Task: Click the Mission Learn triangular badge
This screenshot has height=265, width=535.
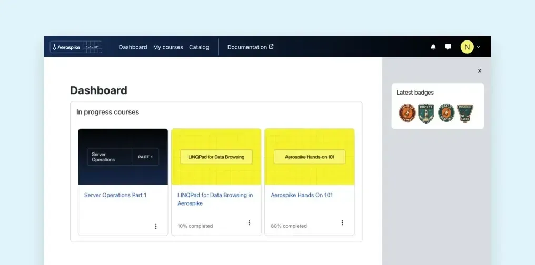Action: click(x=465, y=113)
